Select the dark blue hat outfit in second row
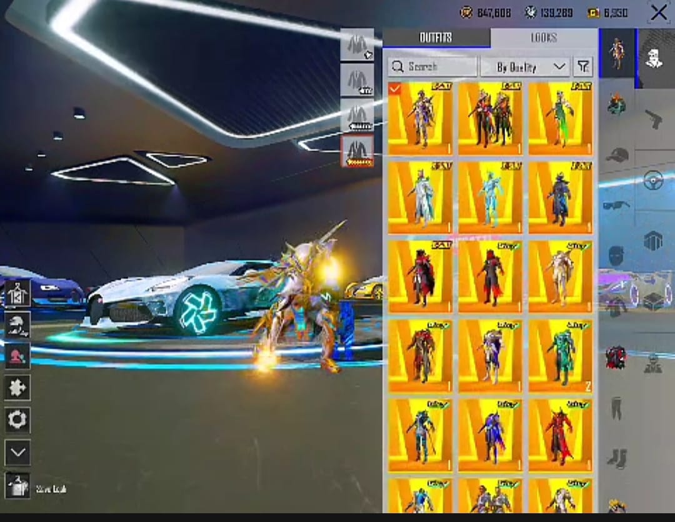 pos(561,198)
